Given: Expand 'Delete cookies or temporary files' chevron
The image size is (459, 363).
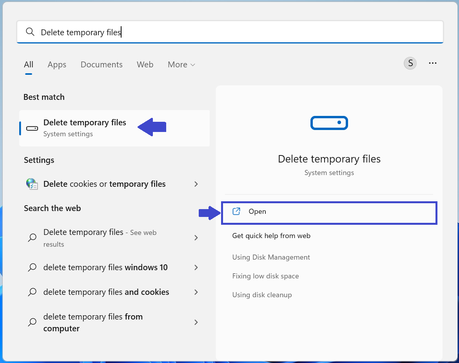Looking at the screenshot, I should [196, 184].
